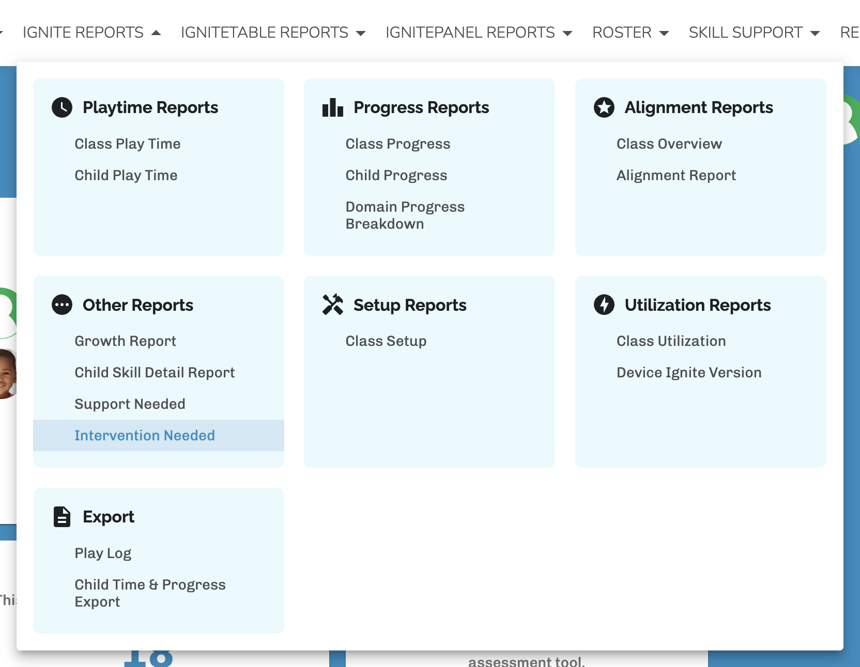Screen dimensions: 860x667
Task: Open Child Progress report
Action: point(396,175)
